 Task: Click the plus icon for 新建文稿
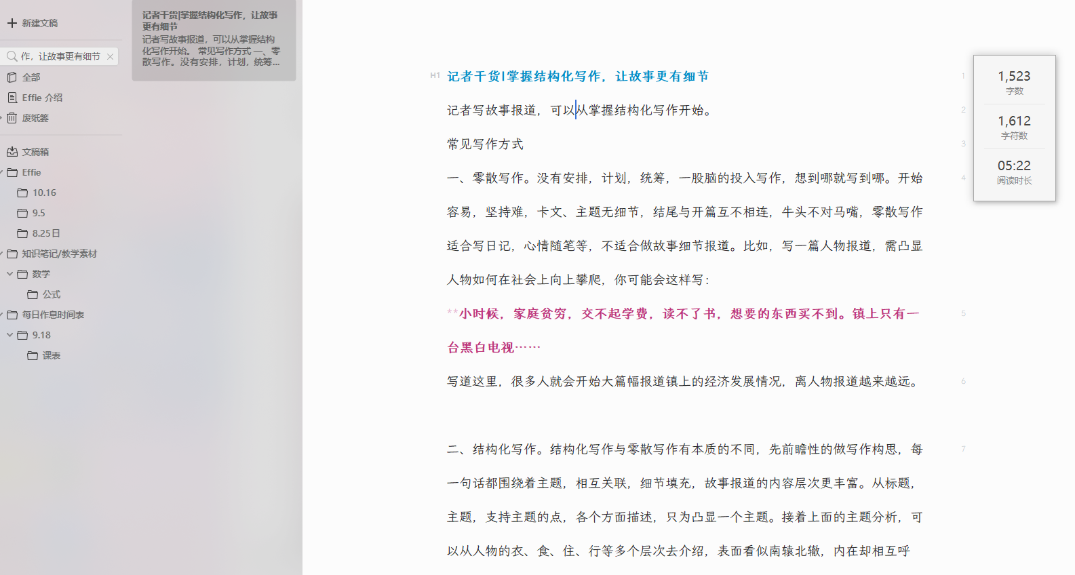[12, 23]
